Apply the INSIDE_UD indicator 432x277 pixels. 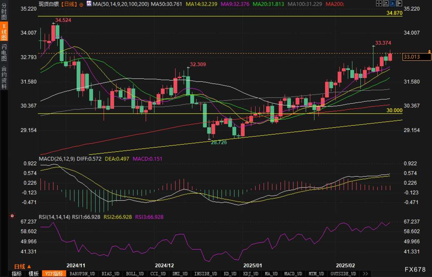coord(206,274)
